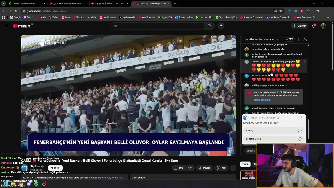This screenshot has height=188, width=334.
Task: Click Nazmi Ertas username in chat
Action: 258,75
